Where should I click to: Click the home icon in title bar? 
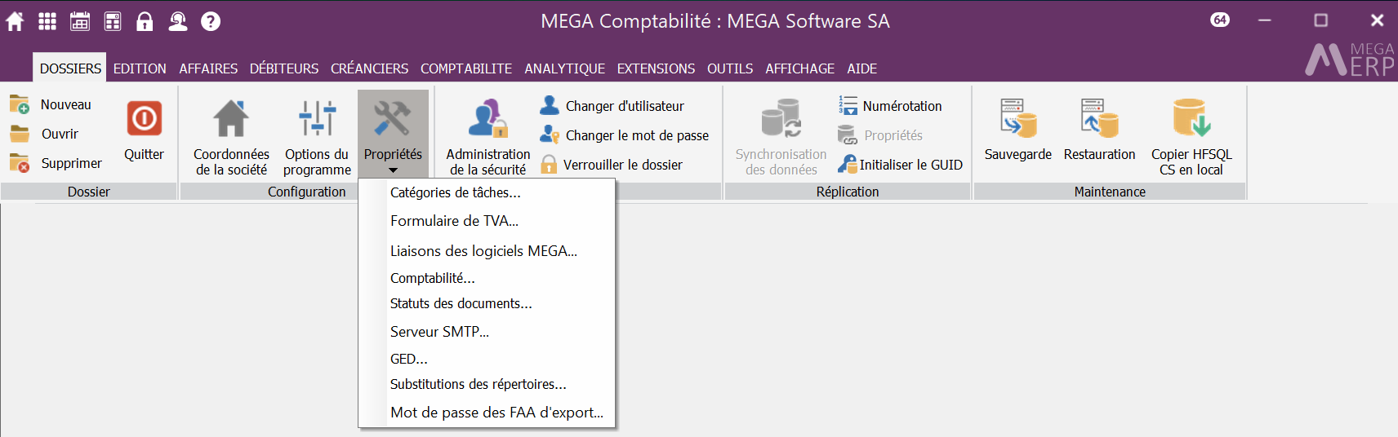click(x=15, y=21)
